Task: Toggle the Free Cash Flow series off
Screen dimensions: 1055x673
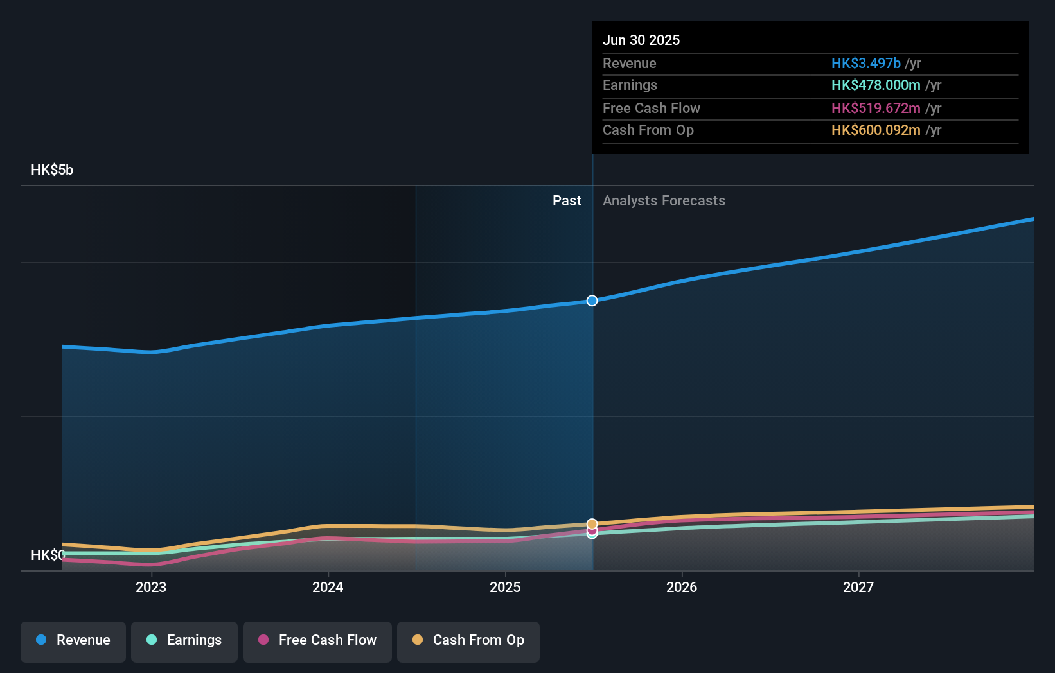Action: (x=317, y=642)
